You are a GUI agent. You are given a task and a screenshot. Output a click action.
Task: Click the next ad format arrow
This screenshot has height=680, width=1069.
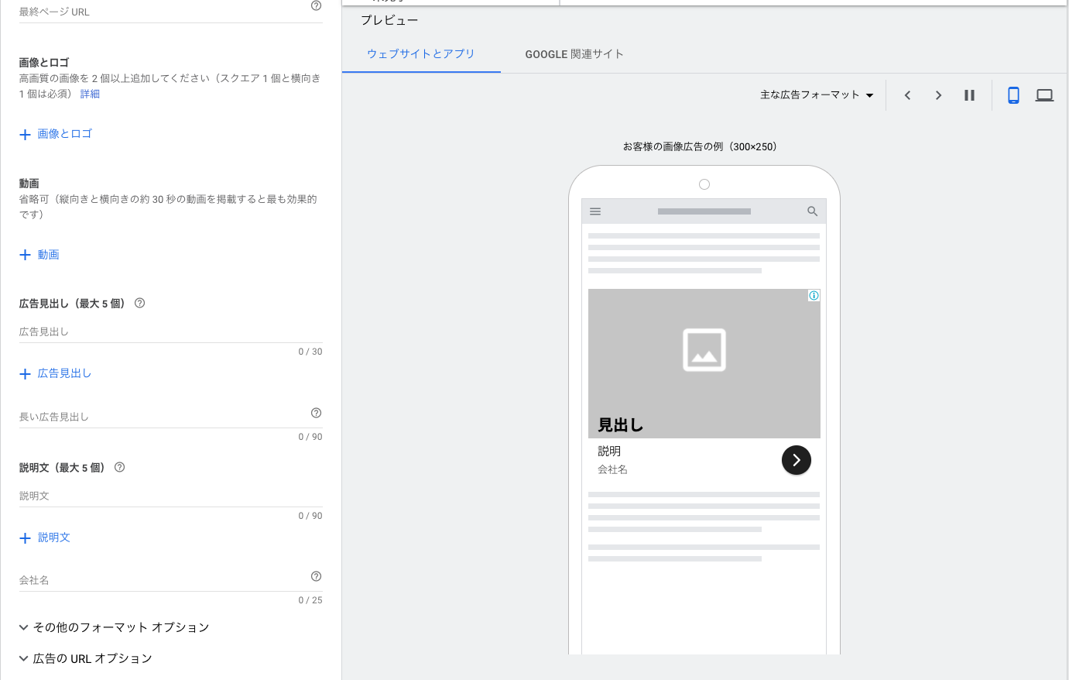938,95
